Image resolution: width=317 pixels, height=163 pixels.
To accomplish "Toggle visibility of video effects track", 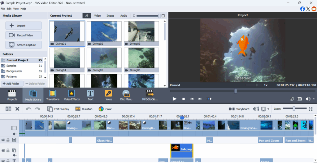I will (x=3, y=140).
